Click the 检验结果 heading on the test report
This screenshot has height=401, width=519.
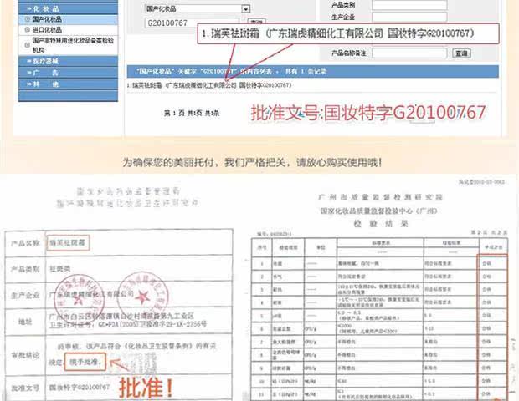tap(381, 224)
